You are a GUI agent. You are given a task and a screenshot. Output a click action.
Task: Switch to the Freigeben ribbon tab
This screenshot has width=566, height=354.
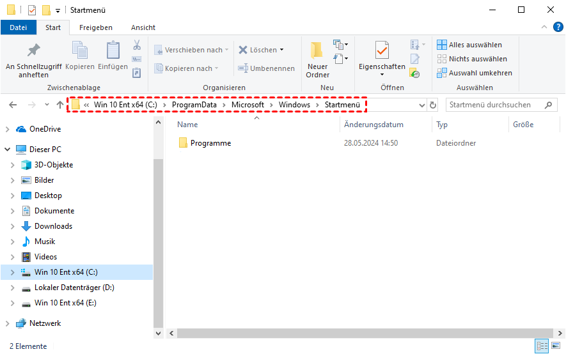point(96,27)
